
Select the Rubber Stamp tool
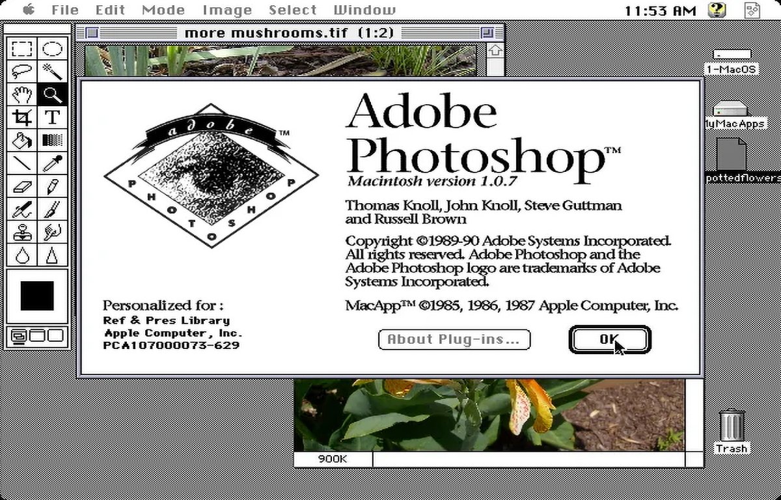(x=22, y=232)
